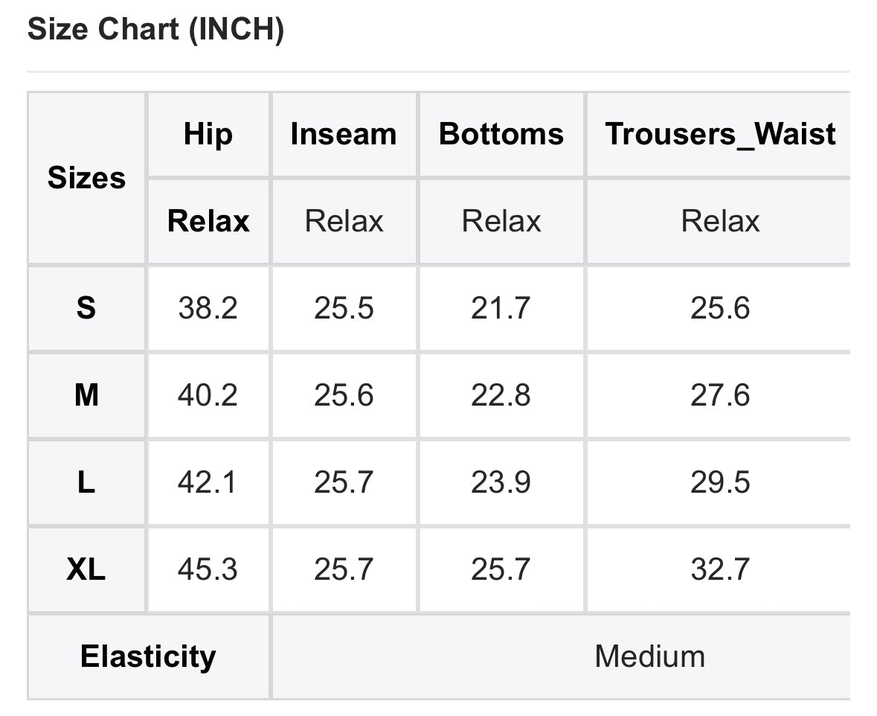The height and width of the screenshot is (716, 877).
Task: Click the Hip column header
Action: coord(208,134)
